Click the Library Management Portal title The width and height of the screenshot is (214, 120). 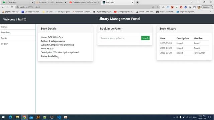tap(119, 19)
